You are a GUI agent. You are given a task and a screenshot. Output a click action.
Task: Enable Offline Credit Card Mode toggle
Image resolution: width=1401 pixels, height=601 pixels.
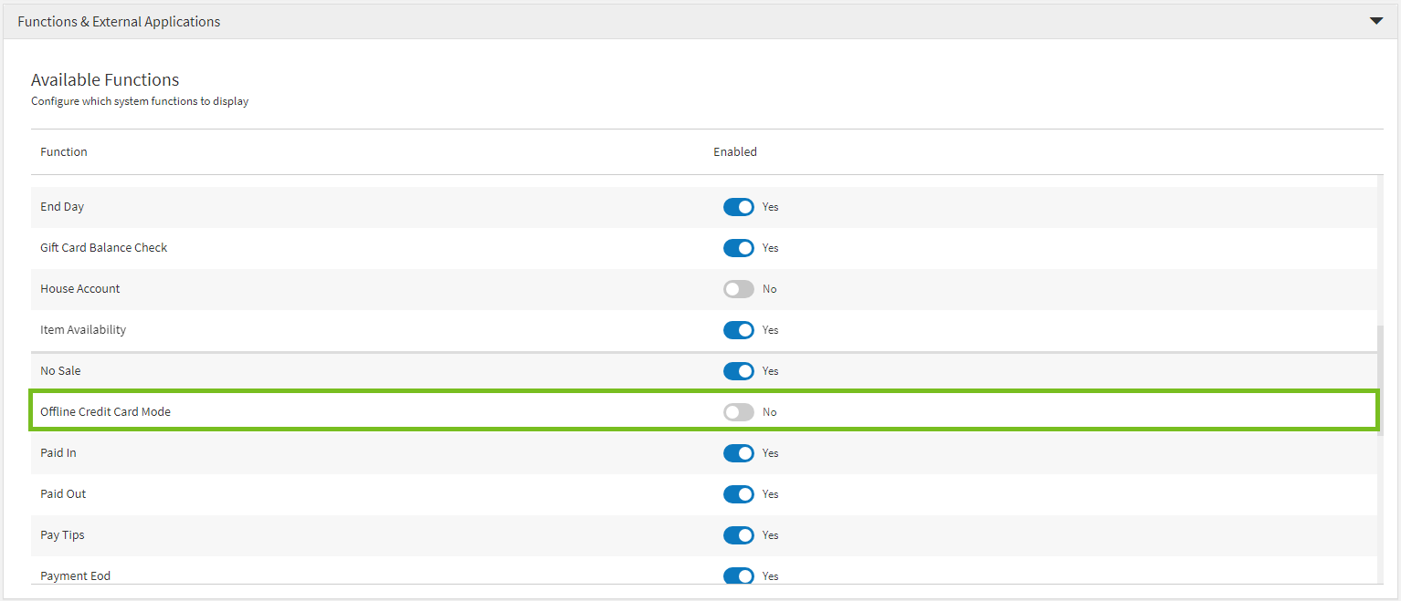pos(738,412)
